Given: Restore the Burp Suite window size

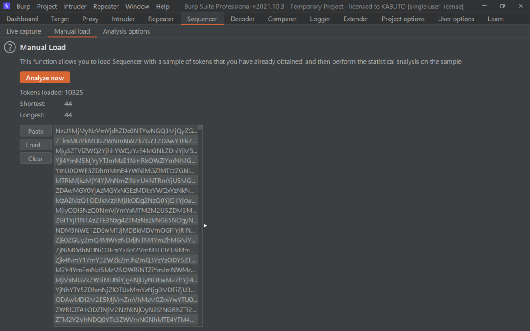Looking at the screenshot, I should 503,6.
